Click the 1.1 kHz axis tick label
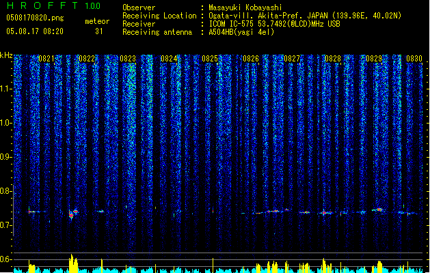Screen dimensions: 430x273 tap(6, 89)
